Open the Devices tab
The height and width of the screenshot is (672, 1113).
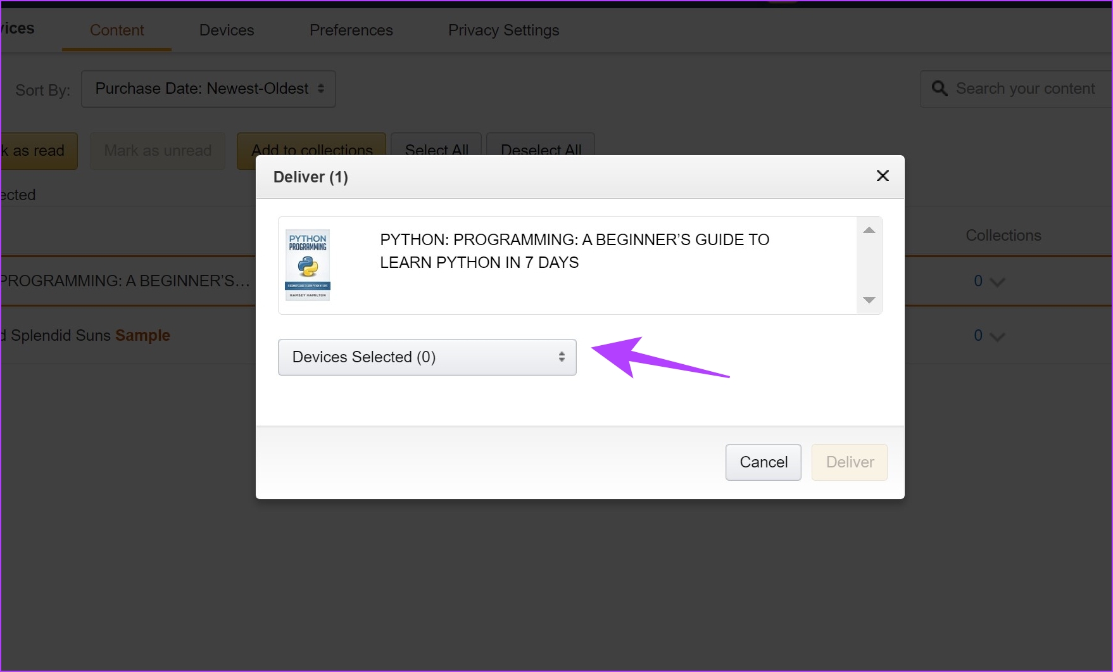pos(226,30)
